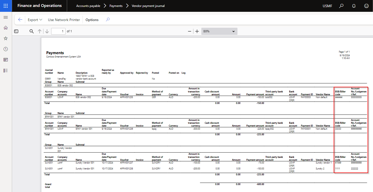Open the smiley feedback icon

366,6
